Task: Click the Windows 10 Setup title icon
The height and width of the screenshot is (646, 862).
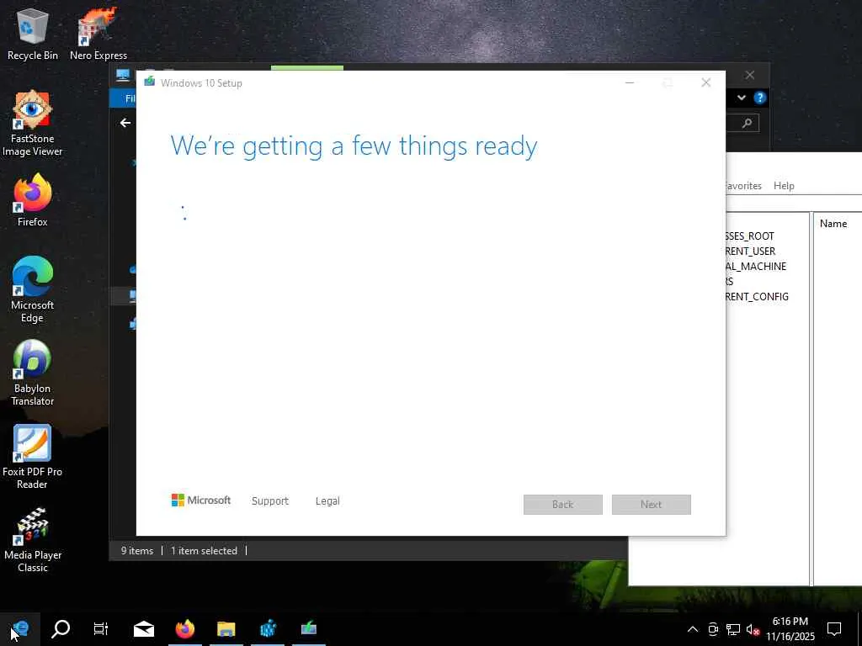Action: 149,82
